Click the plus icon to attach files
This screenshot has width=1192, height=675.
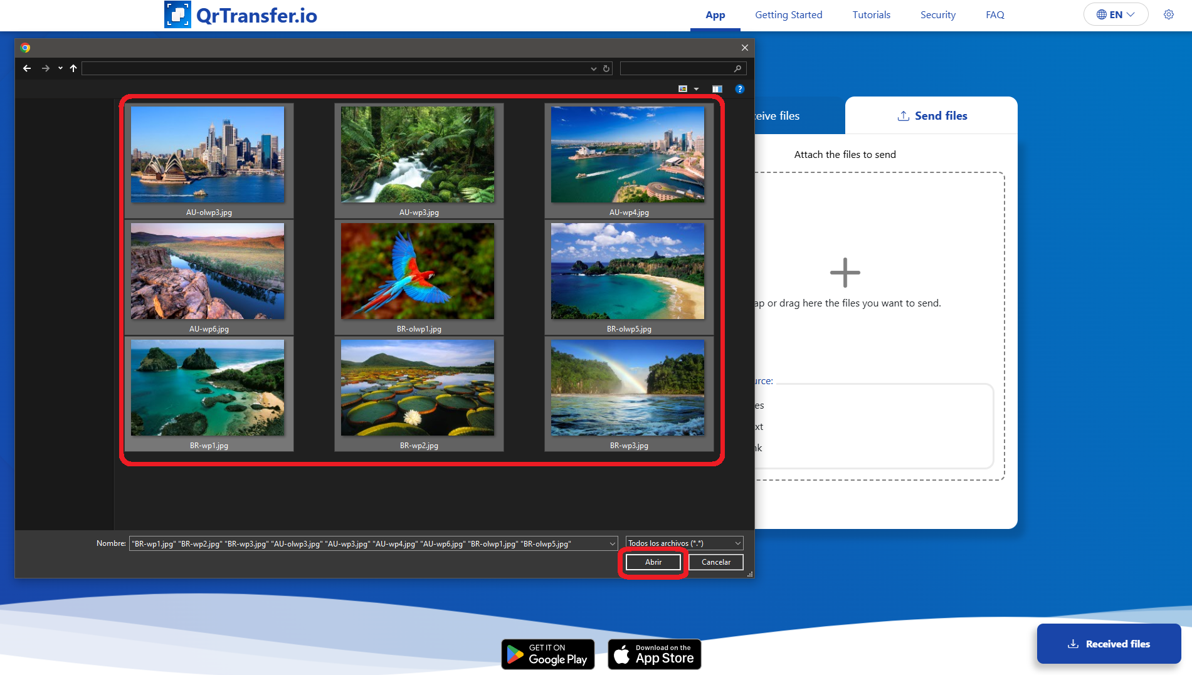tap(845, 273)
